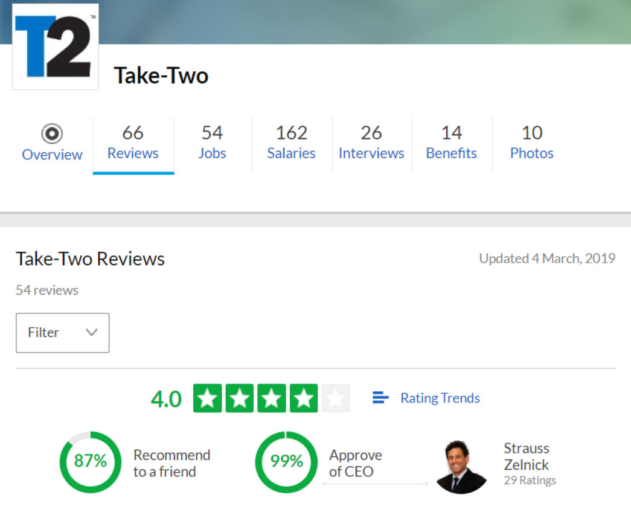Open the Rating Trends link

tap(440, 398)
